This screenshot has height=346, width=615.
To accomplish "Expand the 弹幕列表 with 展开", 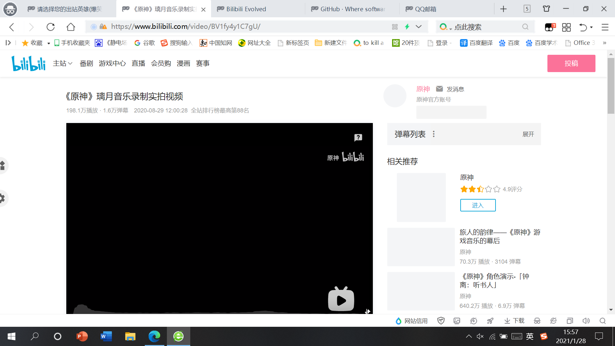I will coord(528,134).
